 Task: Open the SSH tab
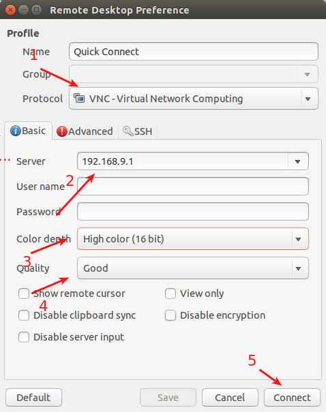pos(138,131)
